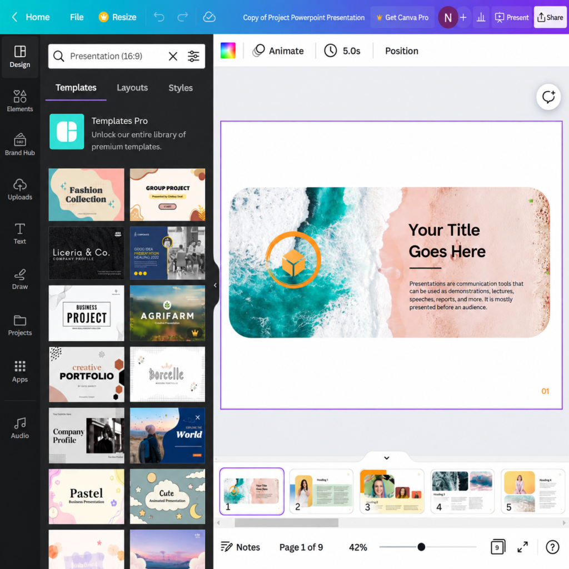This screenshot has width=569, height=569.
Task: Open the Apps panel
Action: click(20, 372)
